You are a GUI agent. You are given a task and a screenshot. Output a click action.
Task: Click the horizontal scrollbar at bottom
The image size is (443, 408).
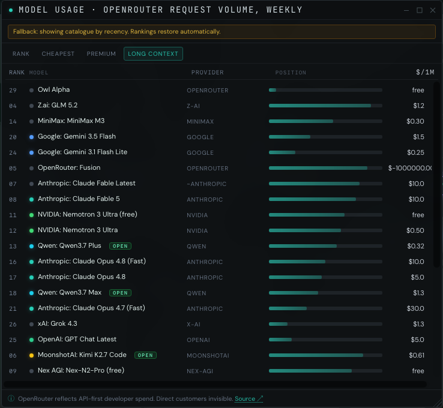pyautogui.click(x=215, y=384)
